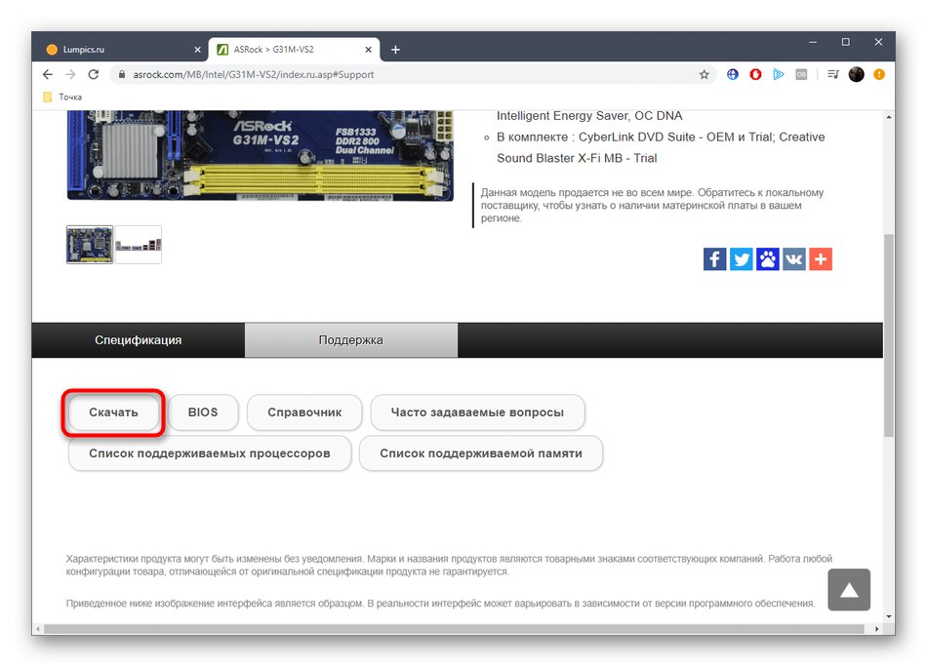
Task: Maximize the browser window
Action: (x=845, y=42)
